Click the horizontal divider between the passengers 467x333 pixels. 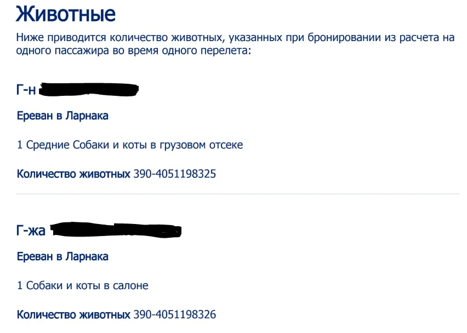(238, 194)
